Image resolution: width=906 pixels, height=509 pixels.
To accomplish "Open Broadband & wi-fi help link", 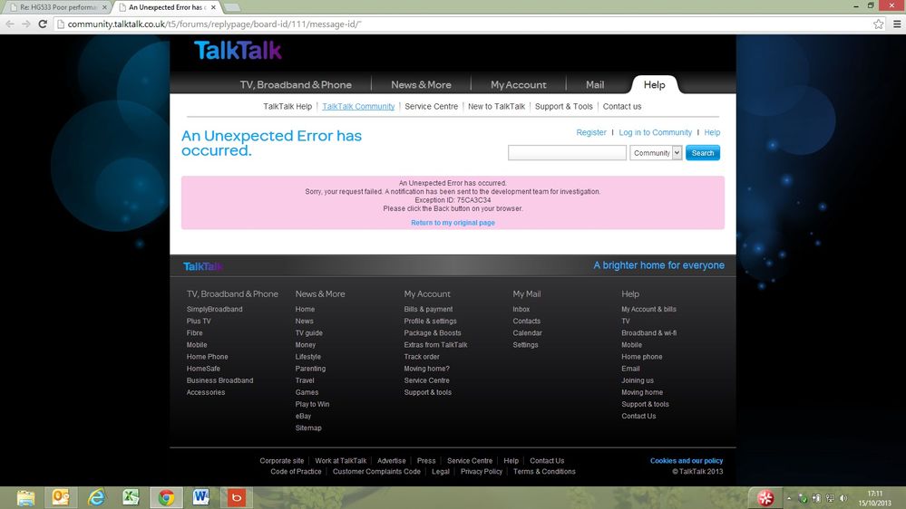I will pyautogui.click(x=648, y=333).
